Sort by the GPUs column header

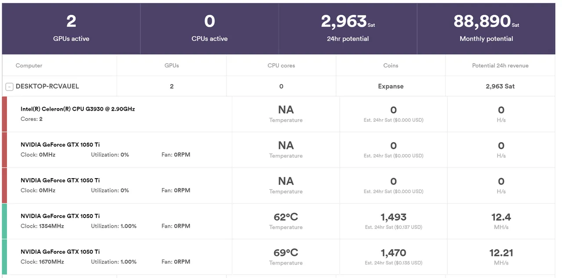pos(172,66)
